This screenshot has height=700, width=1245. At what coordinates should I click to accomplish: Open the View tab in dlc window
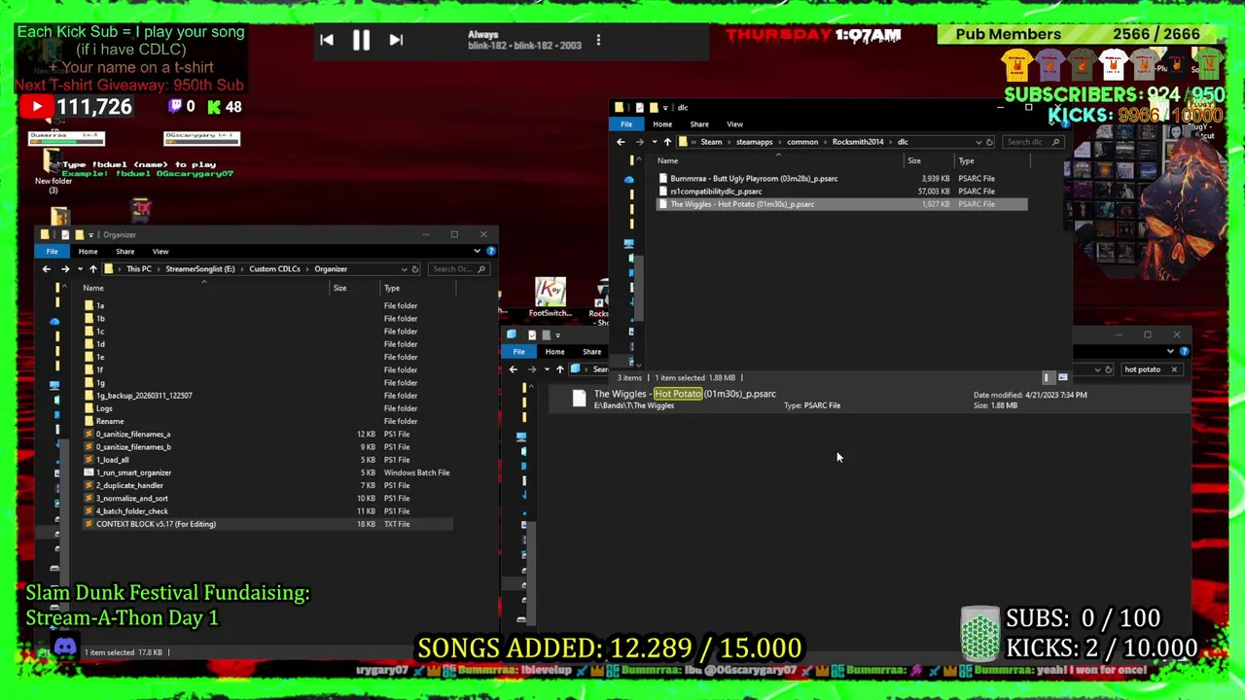coord(734,124)
